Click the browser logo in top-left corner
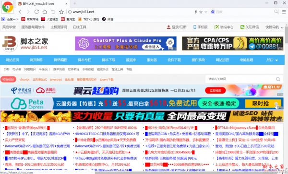Image resolution: width=288 pixels, height=174 pixels. [x=8, y=7]
